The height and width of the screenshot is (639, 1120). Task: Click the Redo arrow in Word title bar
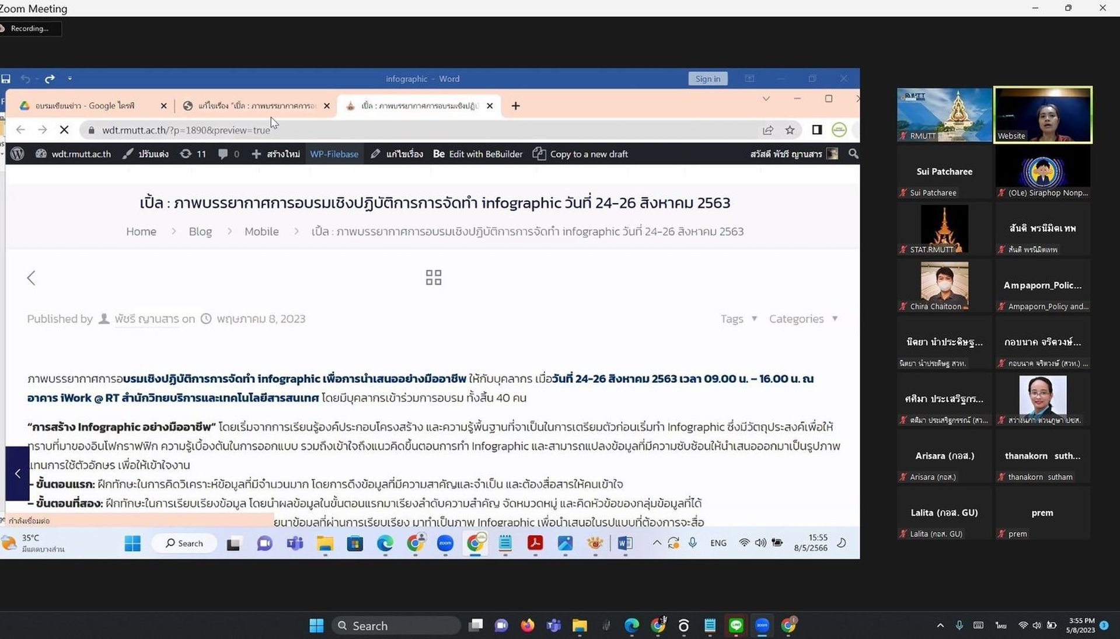click(x=50, y=79)
